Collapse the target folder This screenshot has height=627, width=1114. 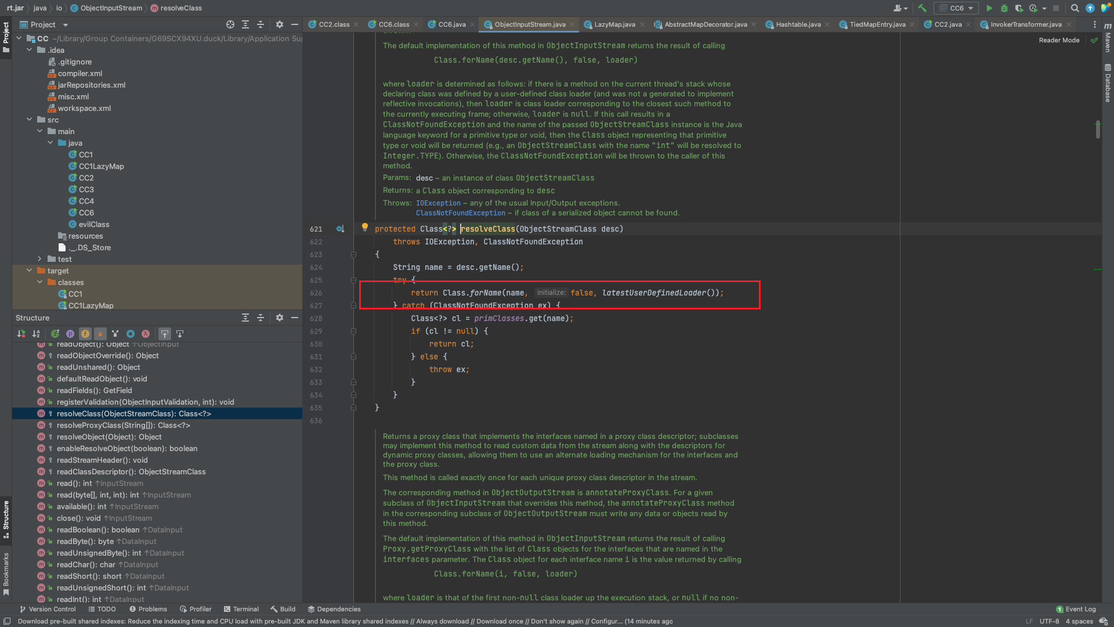point(29,271)
